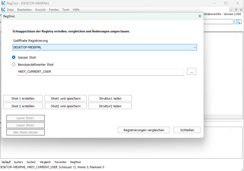Open the Ansicht menu
This screenshot has height=171, width=244.
(41, 9)
